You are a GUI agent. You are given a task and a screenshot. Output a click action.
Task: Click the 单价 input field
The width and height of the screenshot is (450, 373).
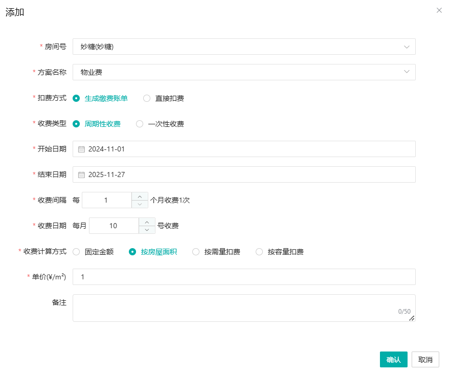coord(244,277)
